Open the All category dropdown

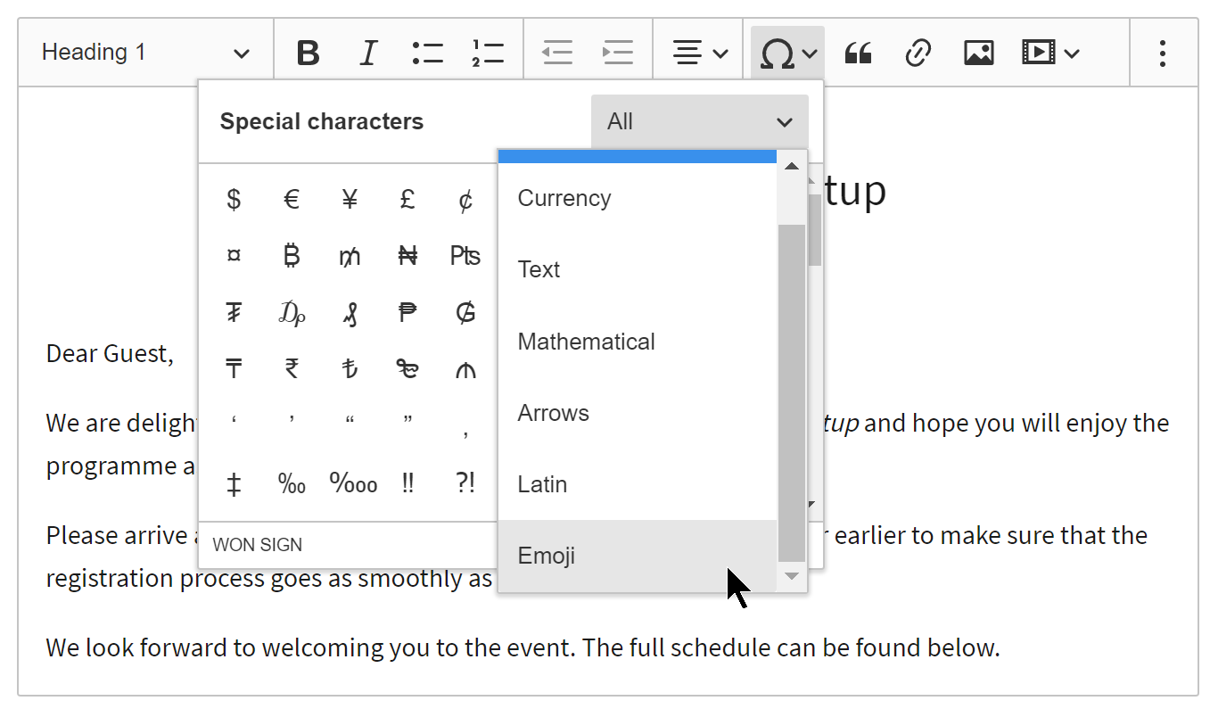point(700,121)
